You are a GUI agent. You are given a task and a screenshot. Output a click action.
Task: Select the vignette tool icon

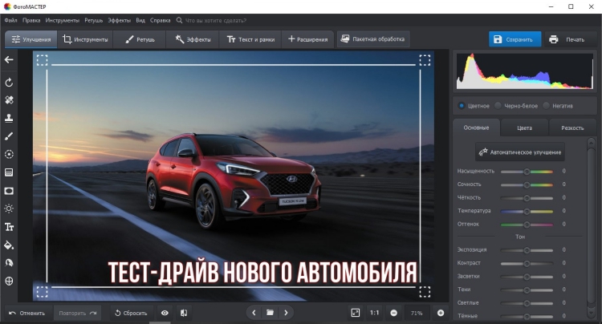click(x=9, y=191)
